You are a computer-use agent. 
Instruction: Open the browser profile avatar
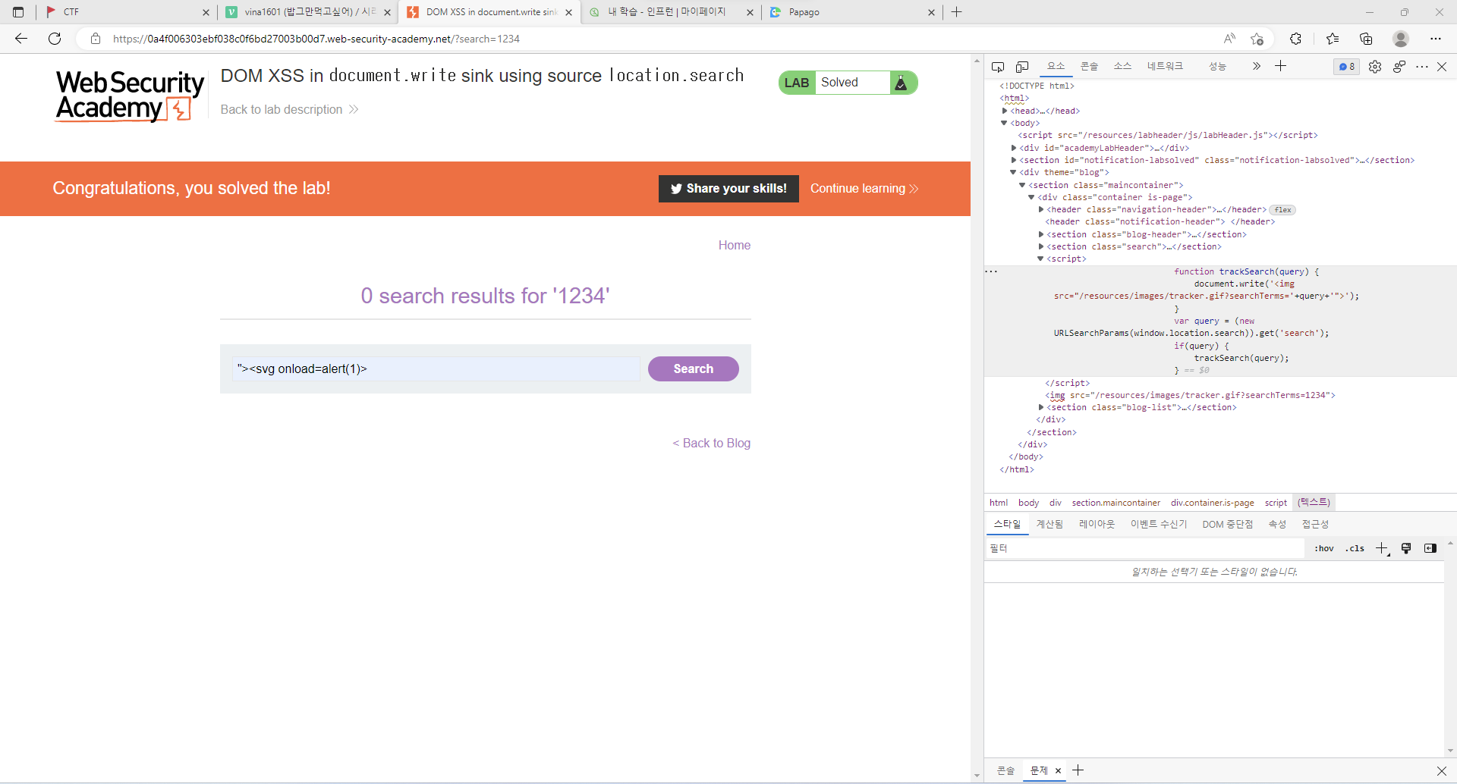point(1401,39)
